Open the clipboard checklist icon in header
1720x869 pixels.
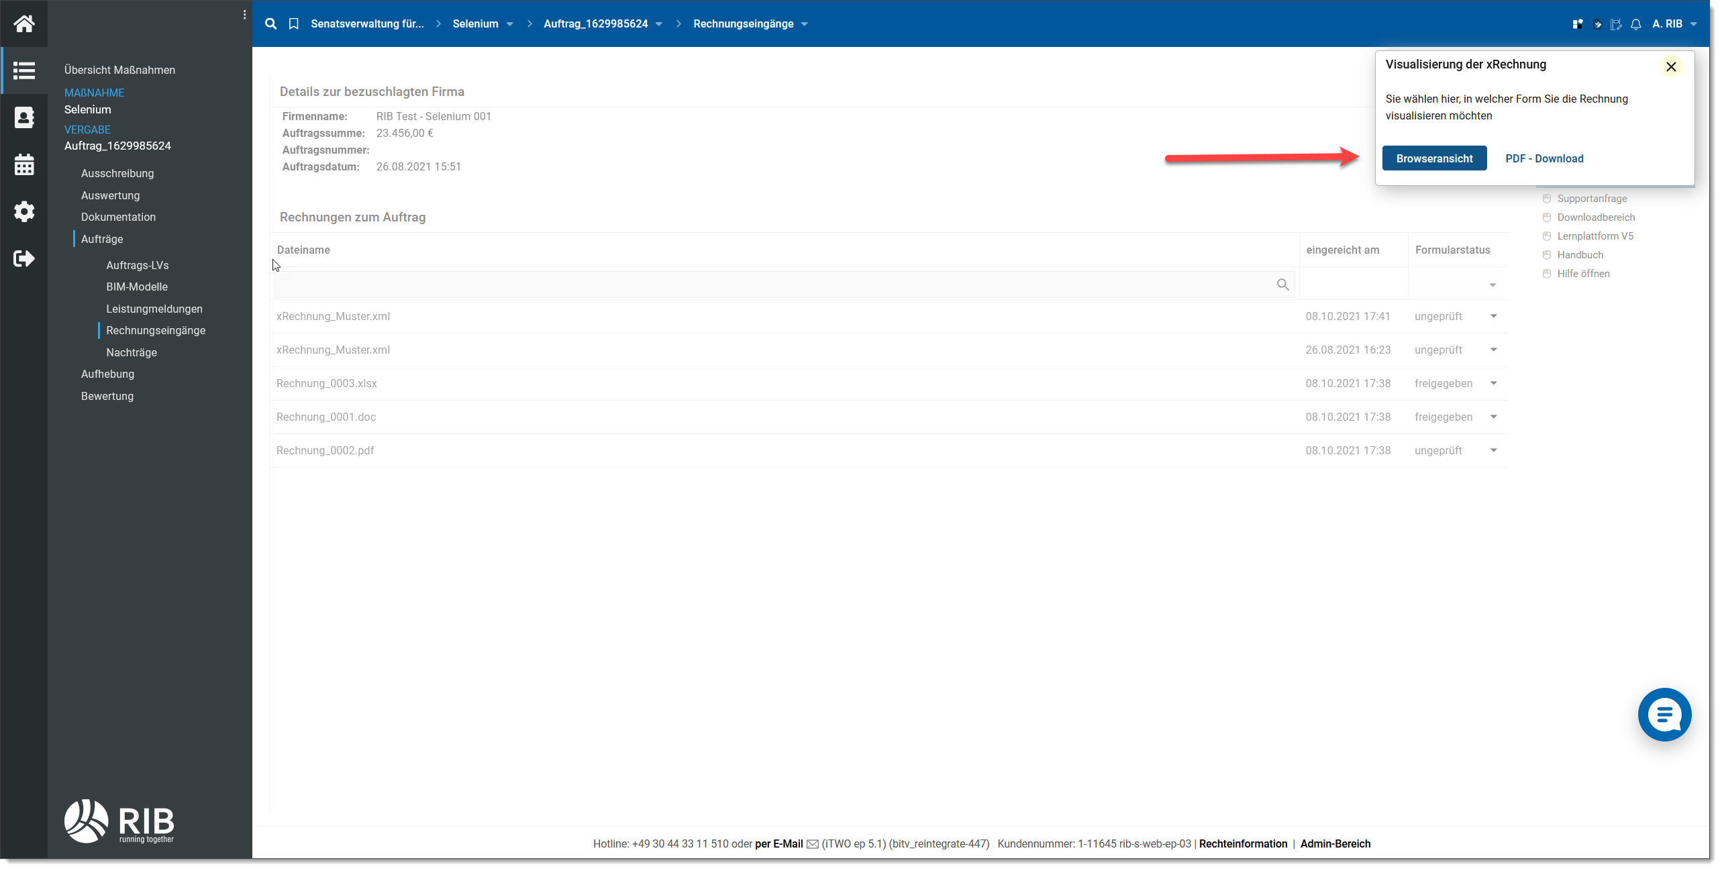coord(1597,24)
